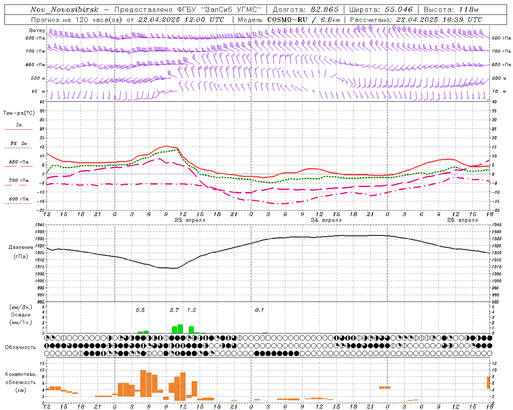This screenshot has width=513, height=410.
Task: Click the '(гПа)' unit under Давление
Action: point(20,257)
